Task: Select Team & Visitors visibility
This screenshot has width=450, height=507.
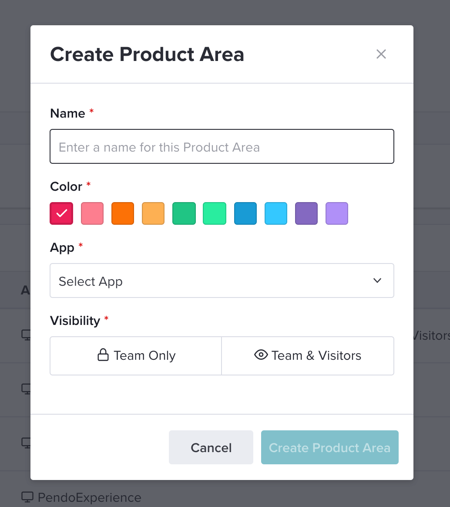Action: click(308, 356)
